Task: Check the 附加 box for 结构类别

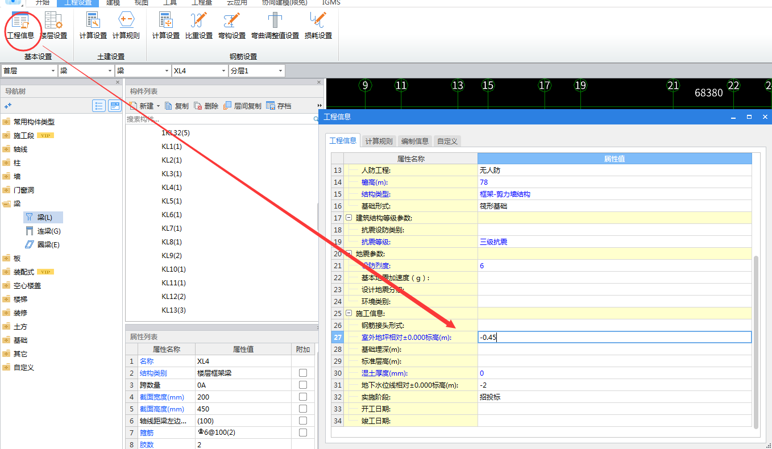Action: click(303, 373)
